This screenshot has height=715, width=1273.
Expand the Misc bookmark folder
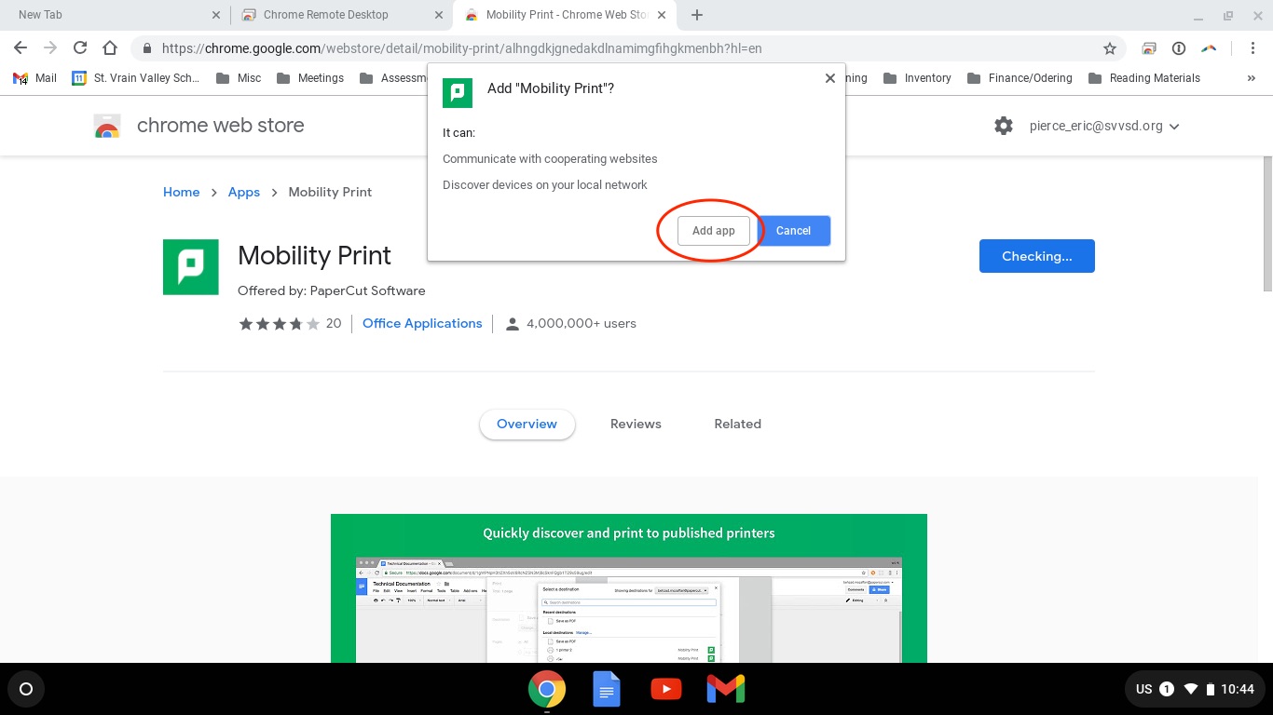click(239, 78)
